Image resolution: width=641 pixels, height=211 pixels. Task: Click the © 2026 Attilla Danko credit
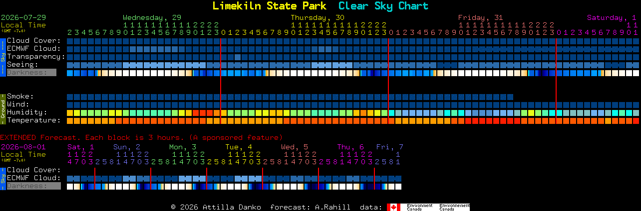coord(216,207)
